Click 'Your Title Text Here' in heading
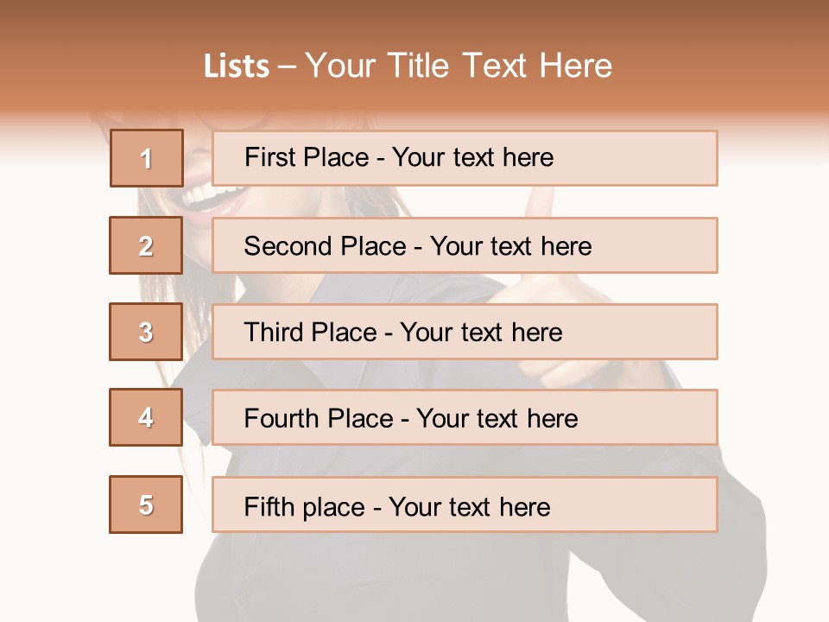The height and width of the screenshot is (622, 829). pyautogui.click(x=459, y=66)
